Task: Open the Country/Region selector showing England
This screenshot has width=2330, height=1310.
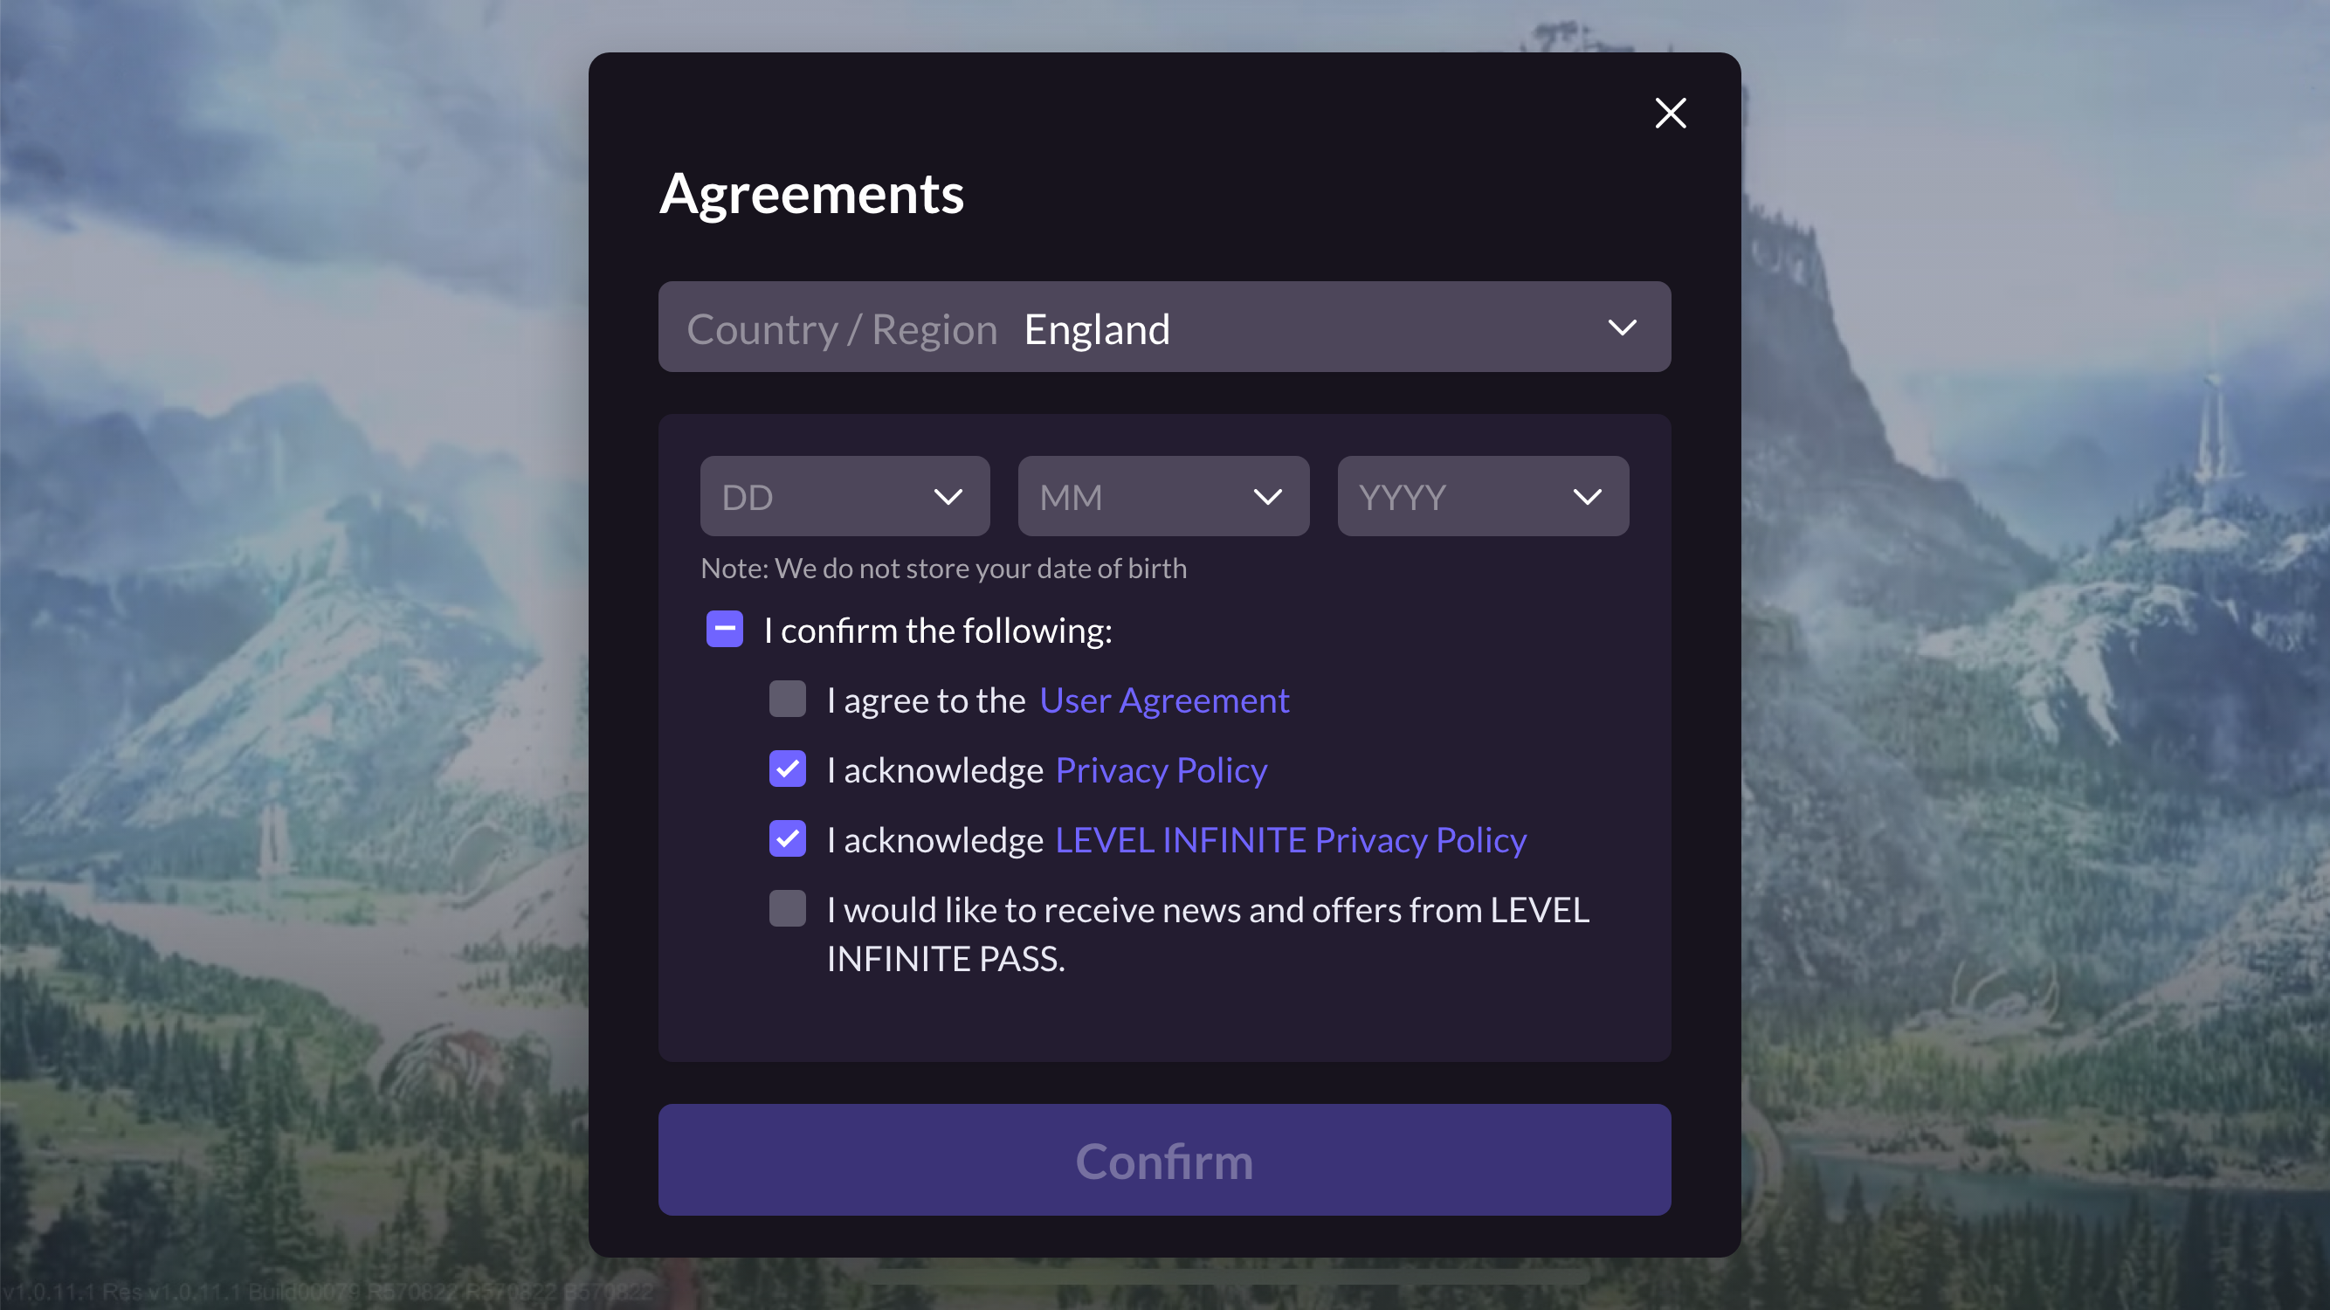Action: [1164, 327]
